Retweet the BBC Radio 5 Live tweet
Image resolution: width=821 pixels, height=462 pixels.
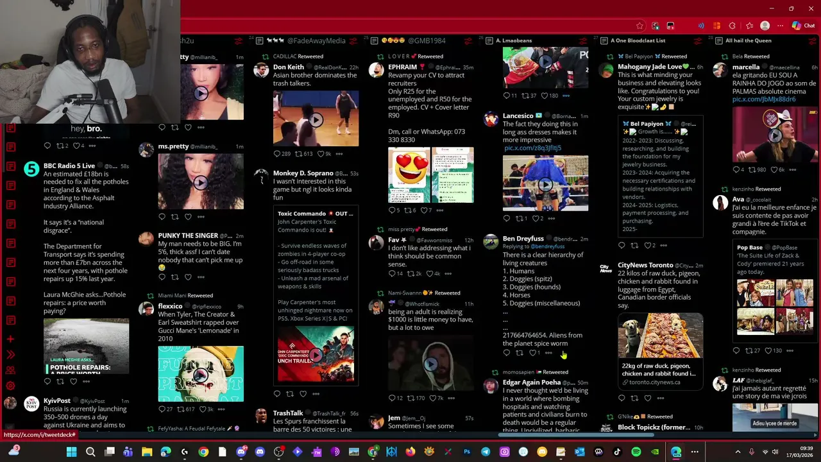click(x=60, y=381)
